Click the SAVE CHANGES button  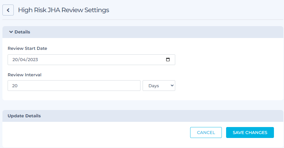pos(250,133)
